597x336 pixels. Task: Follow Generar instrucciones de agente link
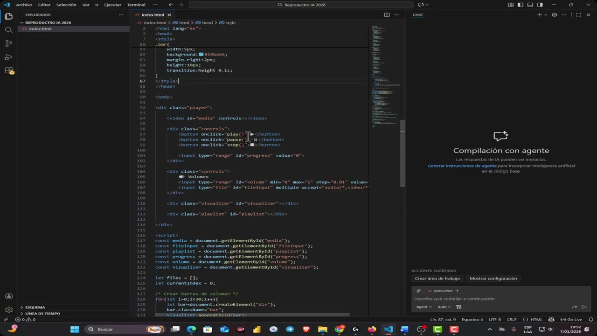462,166
